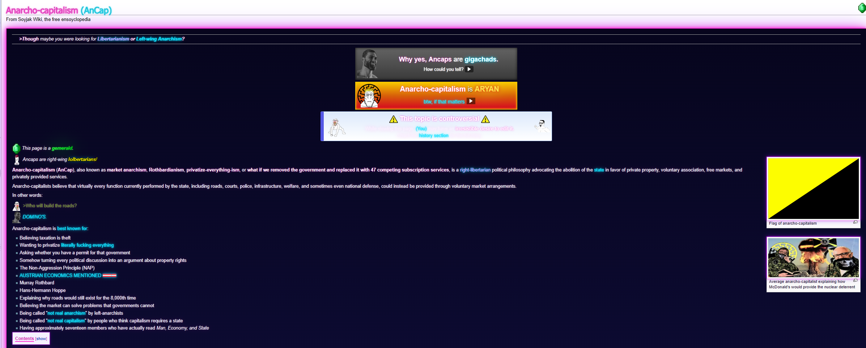Viewport: 866px width, 348px height.
Task: Click the 'not real anarchism' link
Action: 67,313
